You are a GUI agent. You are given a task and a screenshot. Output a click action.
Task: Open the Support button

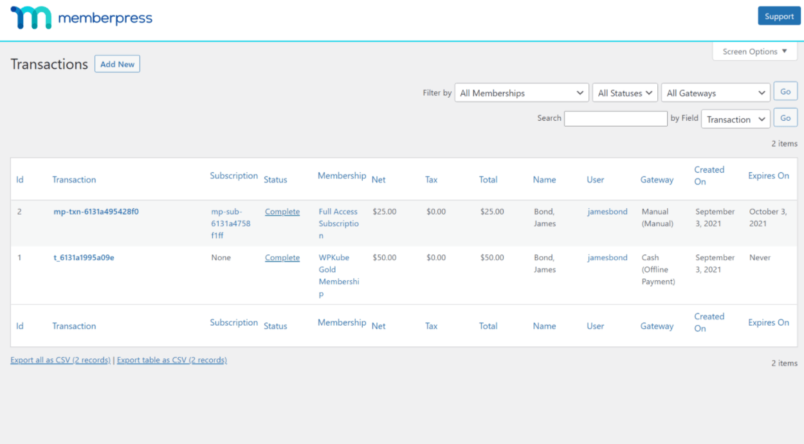coord(779,17)
